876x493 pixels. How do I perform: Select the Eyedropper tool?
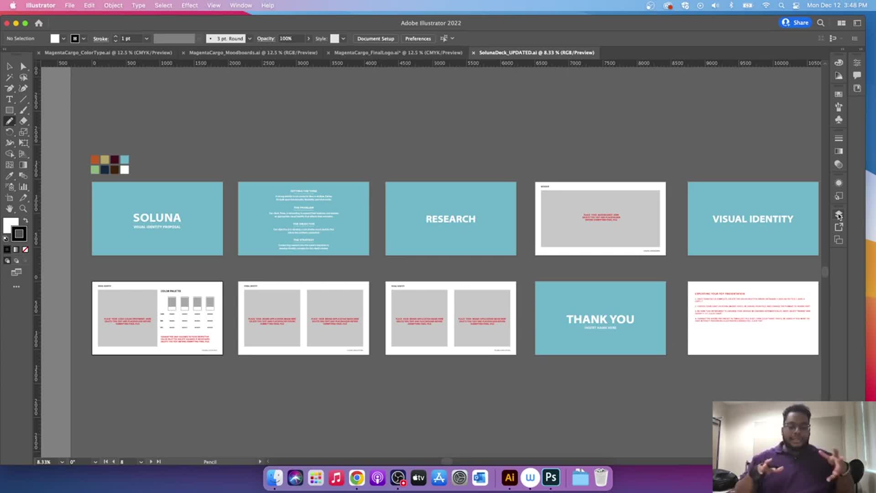pyautogui.click(x=9, y=176)
